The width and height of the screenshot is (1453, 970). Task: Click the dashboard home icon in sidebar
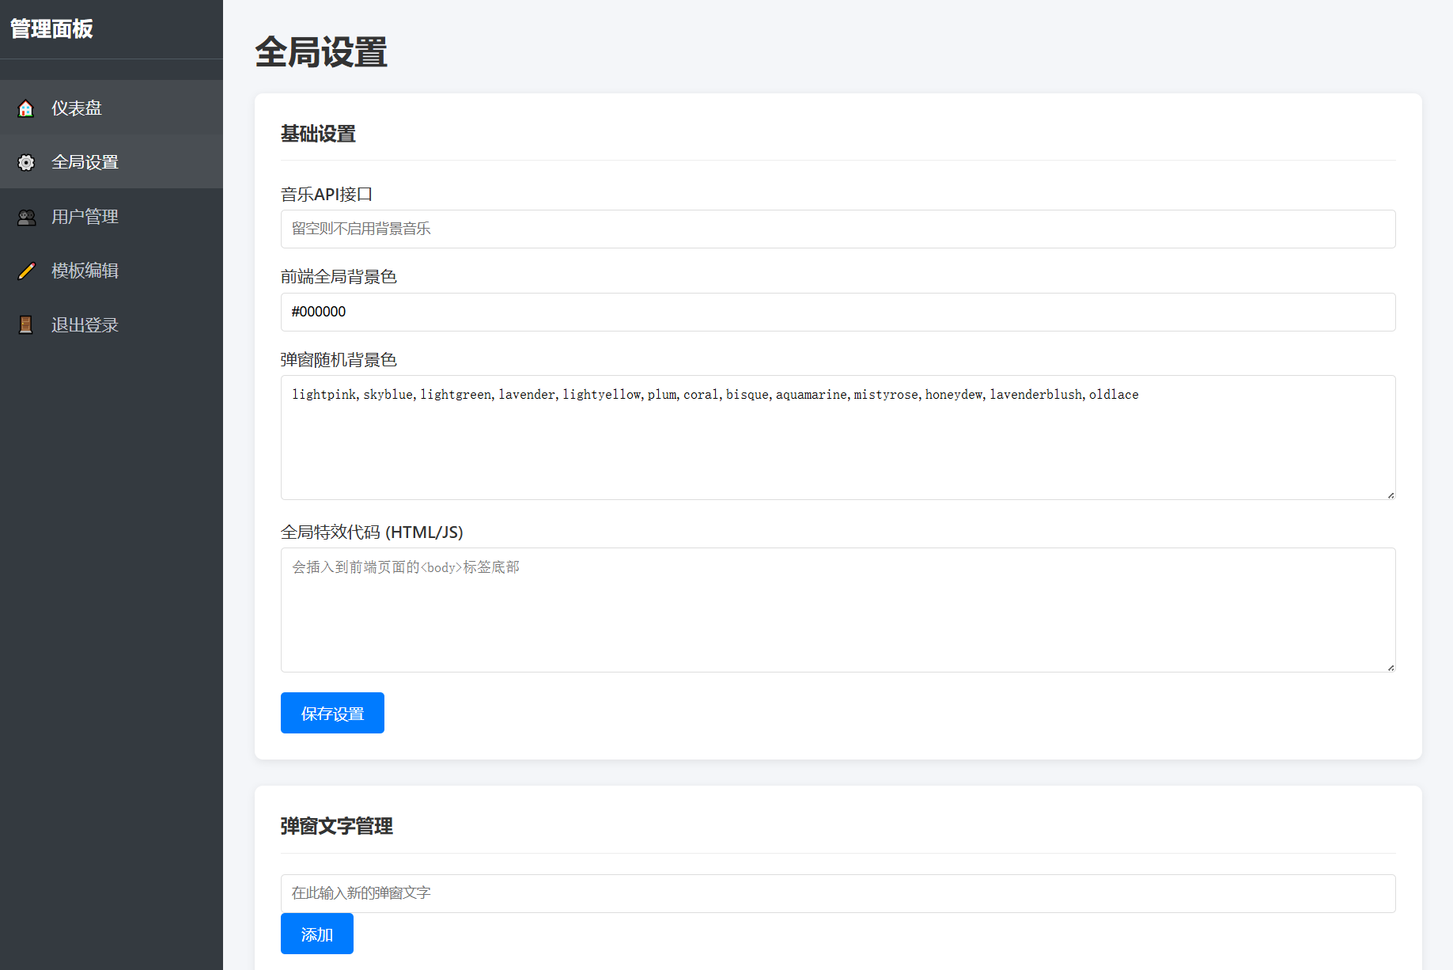(x=26, y=108)
